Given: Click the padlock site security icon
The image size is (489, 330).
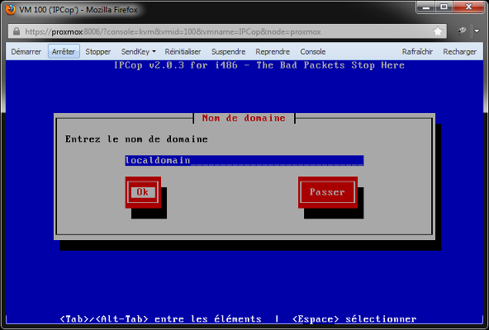Looking at the screenshot, I should click(x=17, y=31).
